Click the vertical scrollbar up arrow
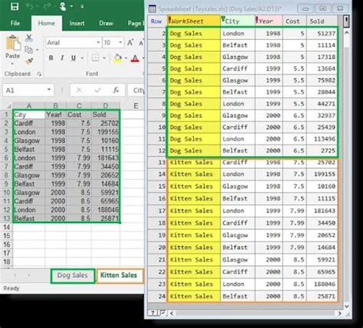The width and height of the screenshot is (363, 328). pos(346,33)
